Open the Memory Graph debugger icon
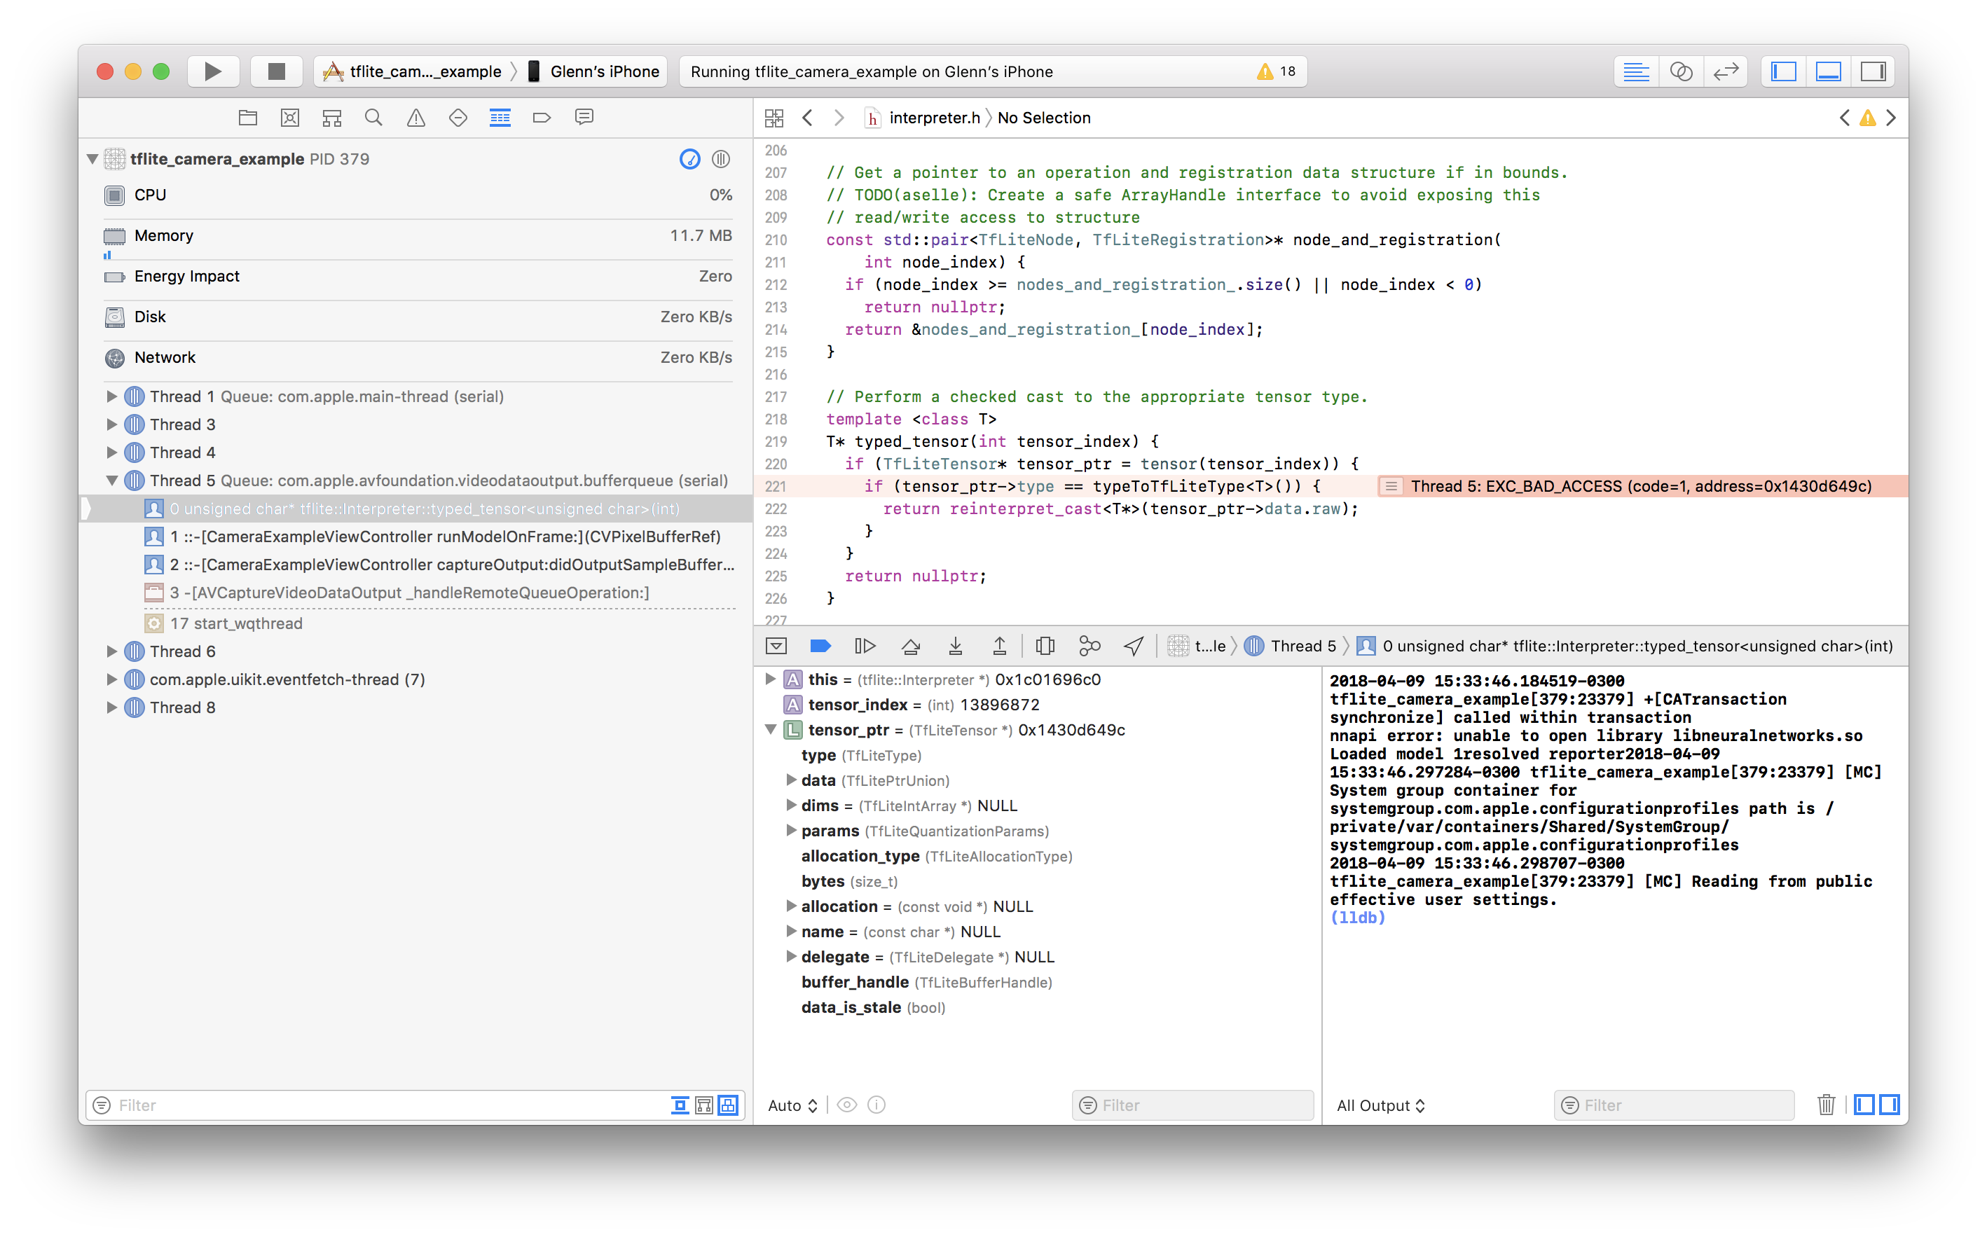The height and width of the screenshot is (1237, 1987). (1089, 646)
